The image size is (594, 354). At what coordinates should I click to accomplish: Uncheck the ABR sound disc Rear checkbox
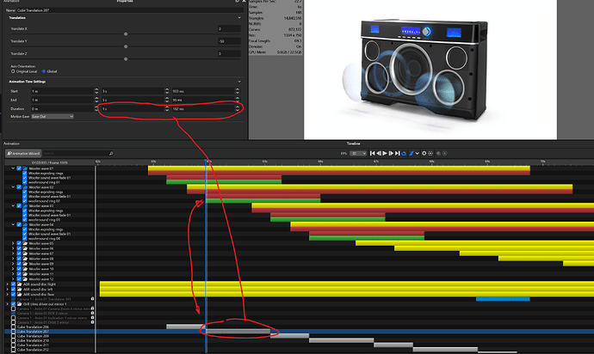[13, 294]
